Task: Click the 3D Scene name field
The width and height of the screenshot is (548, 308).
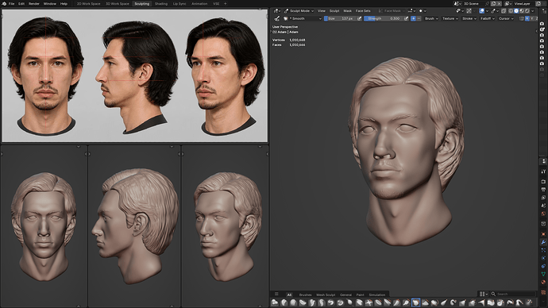Action: coord(473,3)
